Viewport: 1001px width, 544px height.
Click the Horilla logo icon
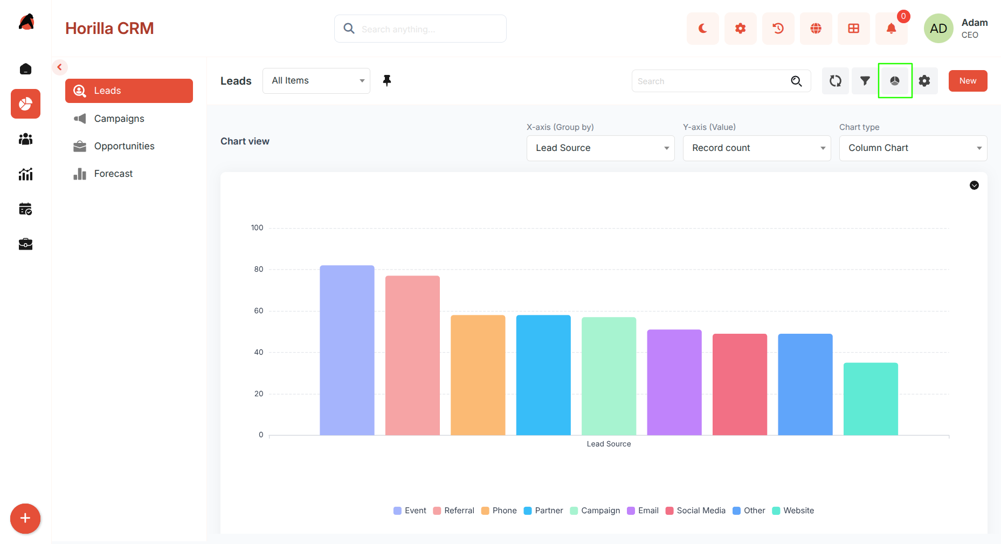click(x=26, y=22)
